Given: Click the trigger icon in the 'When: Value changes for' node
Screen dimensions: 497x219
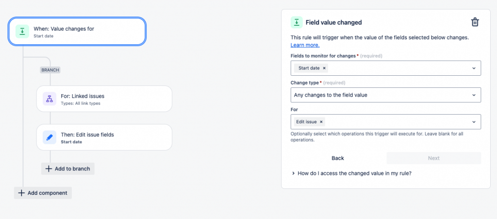Looking at the screenshot, I should tap(22, 32).
